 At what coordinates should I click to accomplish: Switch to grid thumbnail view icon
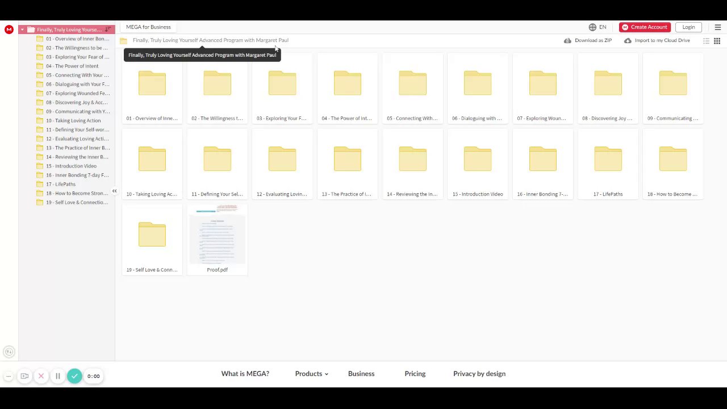click(717, 41)
